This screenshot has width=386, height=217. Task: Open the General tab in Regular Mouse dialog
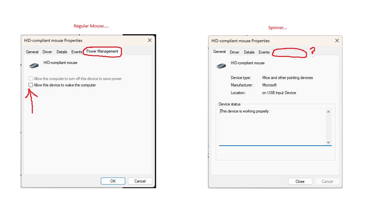[32, 52]
